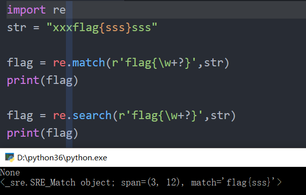The image size is (306, 195).
Task: Click the 'str' argument in re.search call
Action: pyautogui.click(x=220, y=116)
